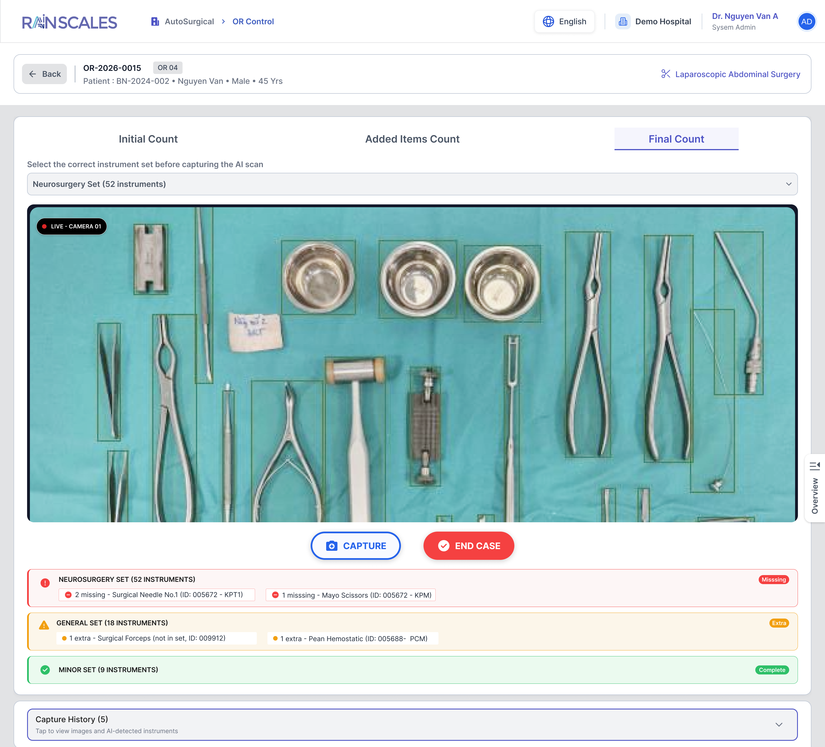Select 1 extra Pean Hemostatic item
The image size is (825, 747).
click(353, 639)
